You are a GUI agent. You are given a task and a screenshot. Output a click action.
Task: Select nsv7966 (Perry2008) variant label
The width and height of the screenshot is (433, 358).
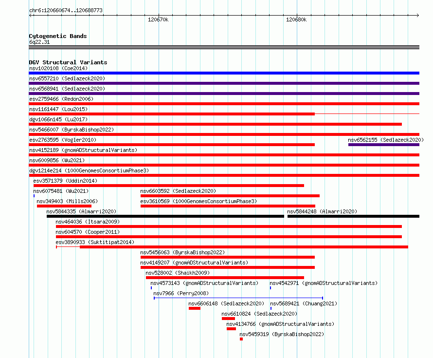181,293
